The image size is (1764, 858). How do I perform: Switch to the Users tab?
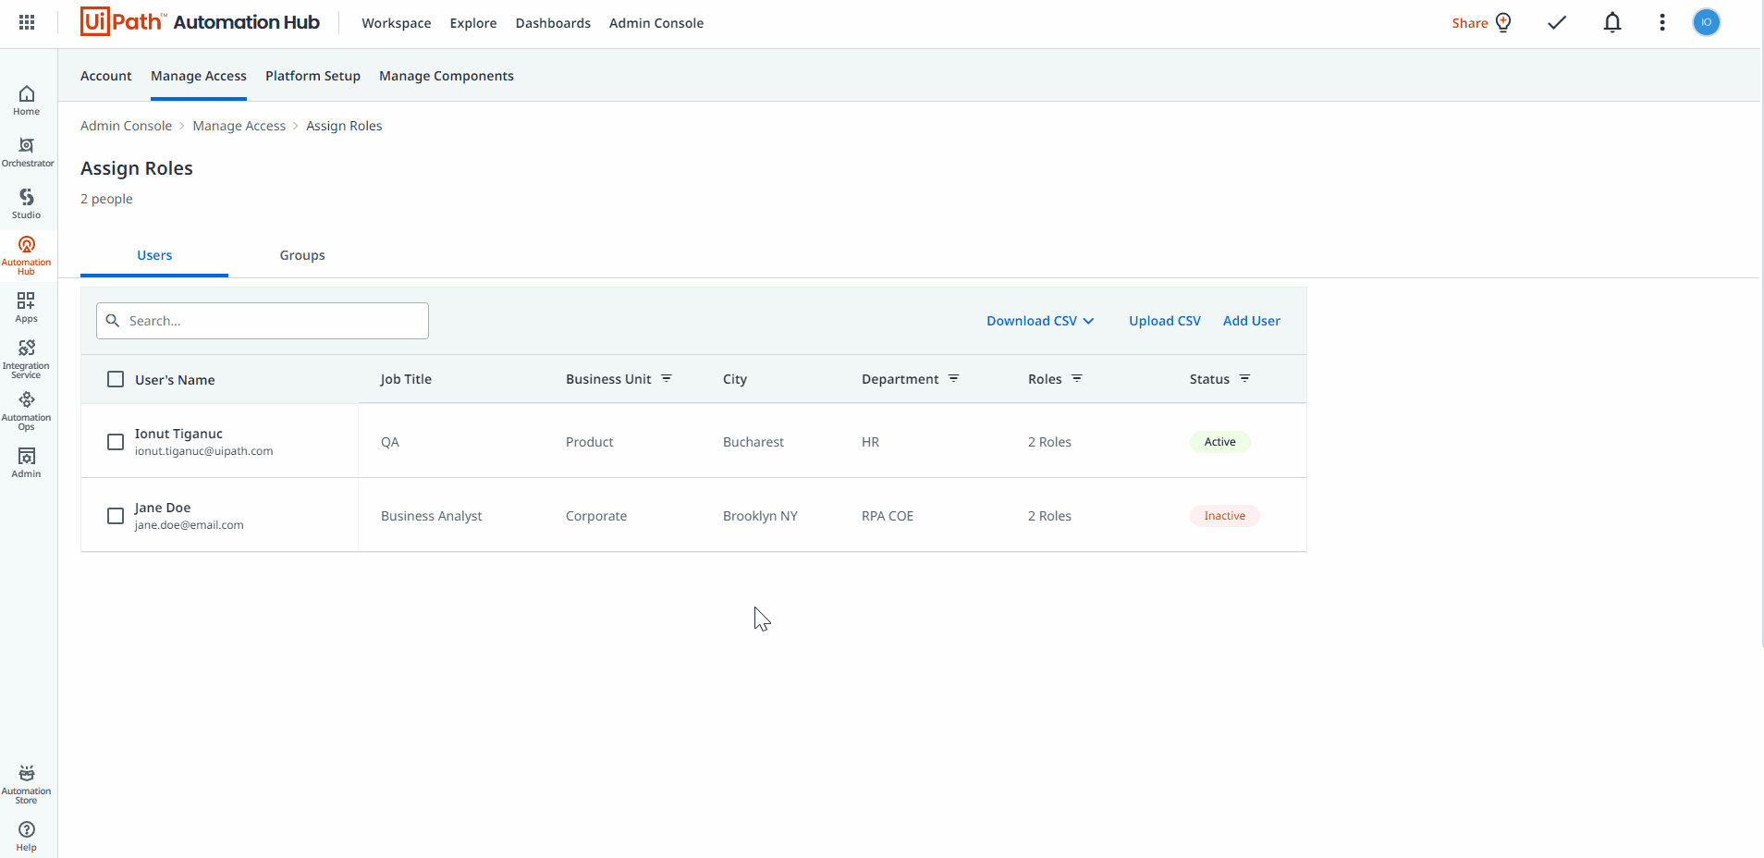click(x=154, y=255)
